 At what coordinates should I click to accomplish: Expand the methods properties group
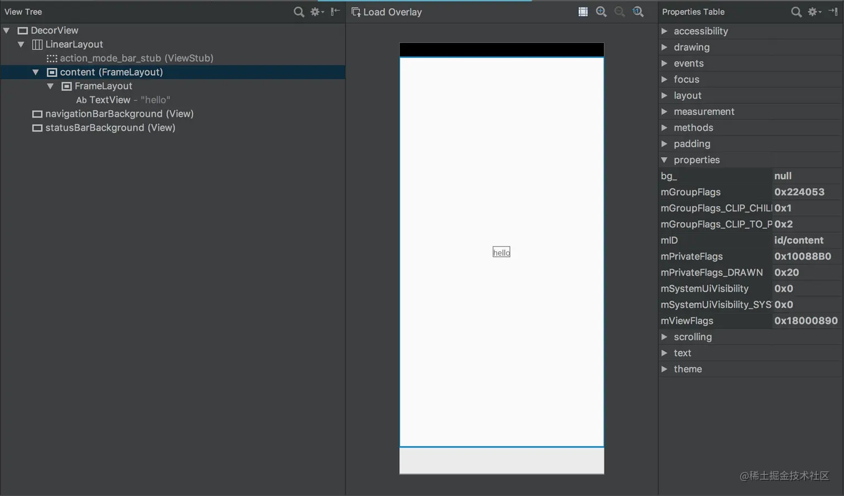664,128
